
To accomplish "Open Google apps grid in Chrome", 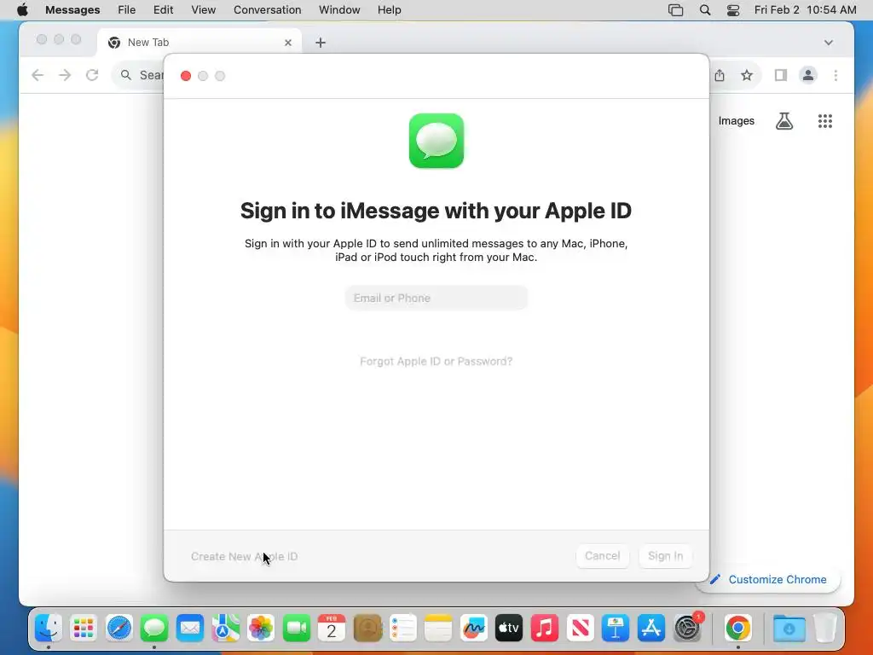I will pos(824,121).
